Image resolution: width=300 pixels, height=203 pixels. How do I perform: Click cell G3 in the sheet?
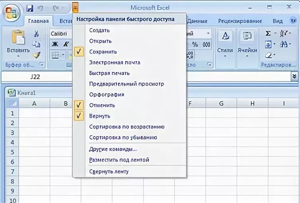pos(221,132)
